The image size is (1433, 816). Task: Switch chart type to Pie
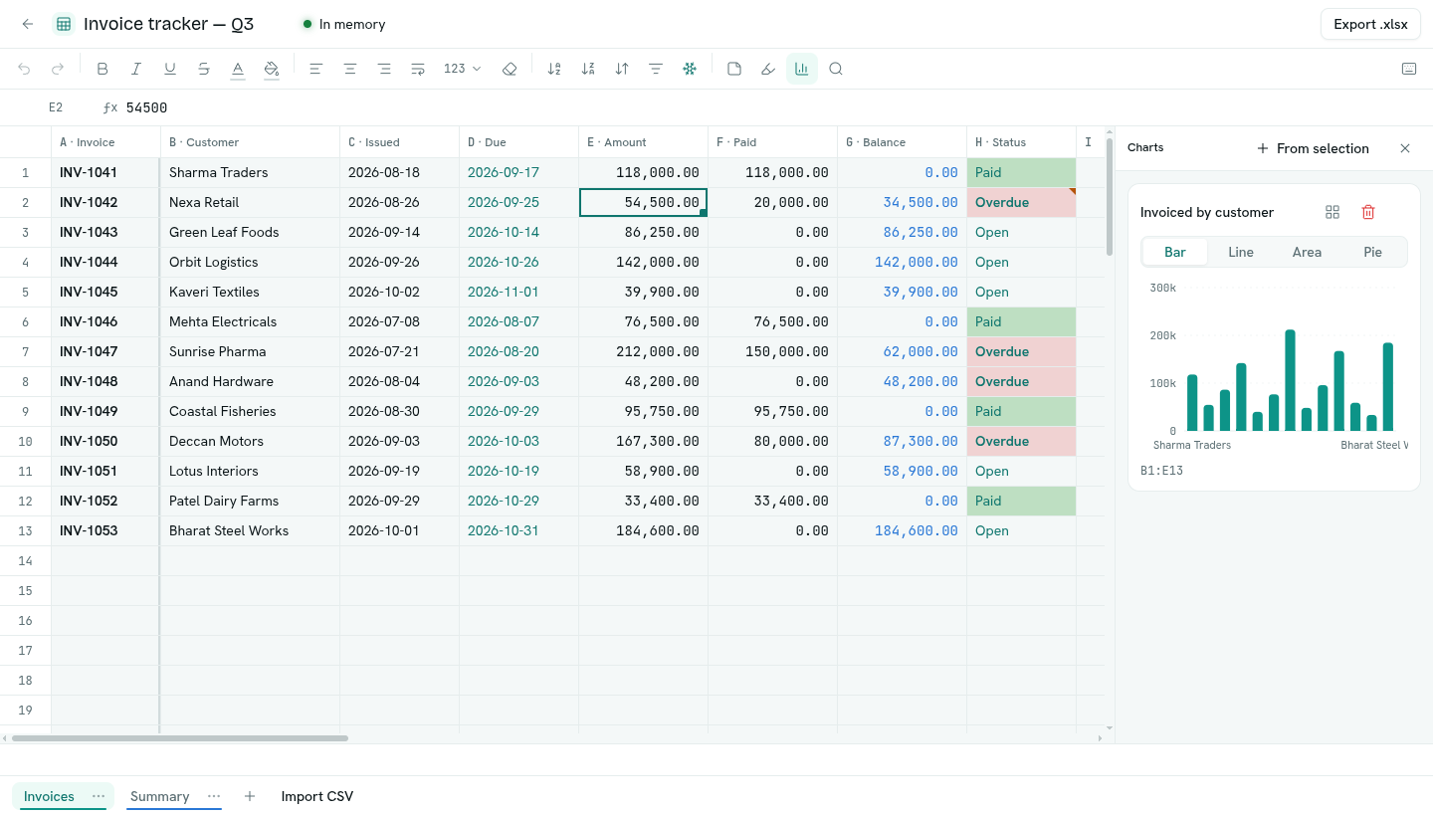coord(1373,252)
